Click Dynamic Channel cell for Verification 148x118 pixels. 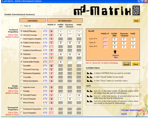pos(70,54)
